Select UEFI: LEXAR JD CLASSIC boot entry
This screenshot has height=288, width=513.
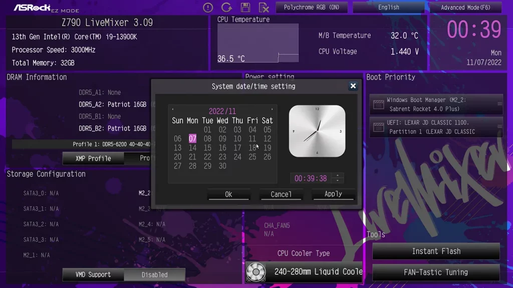point(436,127)
